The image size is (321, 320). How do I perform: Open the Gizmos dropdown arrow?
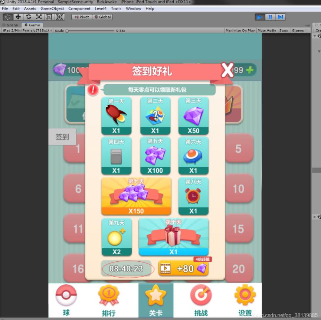307,30
